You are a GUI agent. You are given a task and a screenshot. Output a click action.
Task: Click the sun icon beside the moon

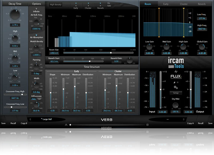click(x=178, y=83)
